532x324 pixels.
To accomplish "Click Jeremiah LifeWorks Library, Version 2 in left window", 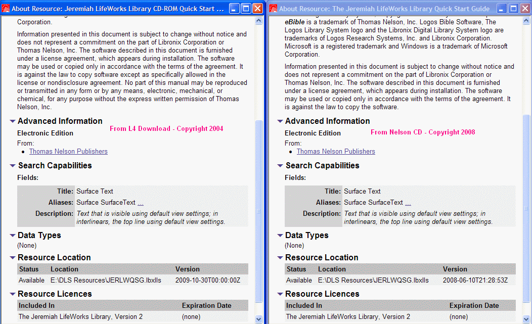I will pos(80,316).
